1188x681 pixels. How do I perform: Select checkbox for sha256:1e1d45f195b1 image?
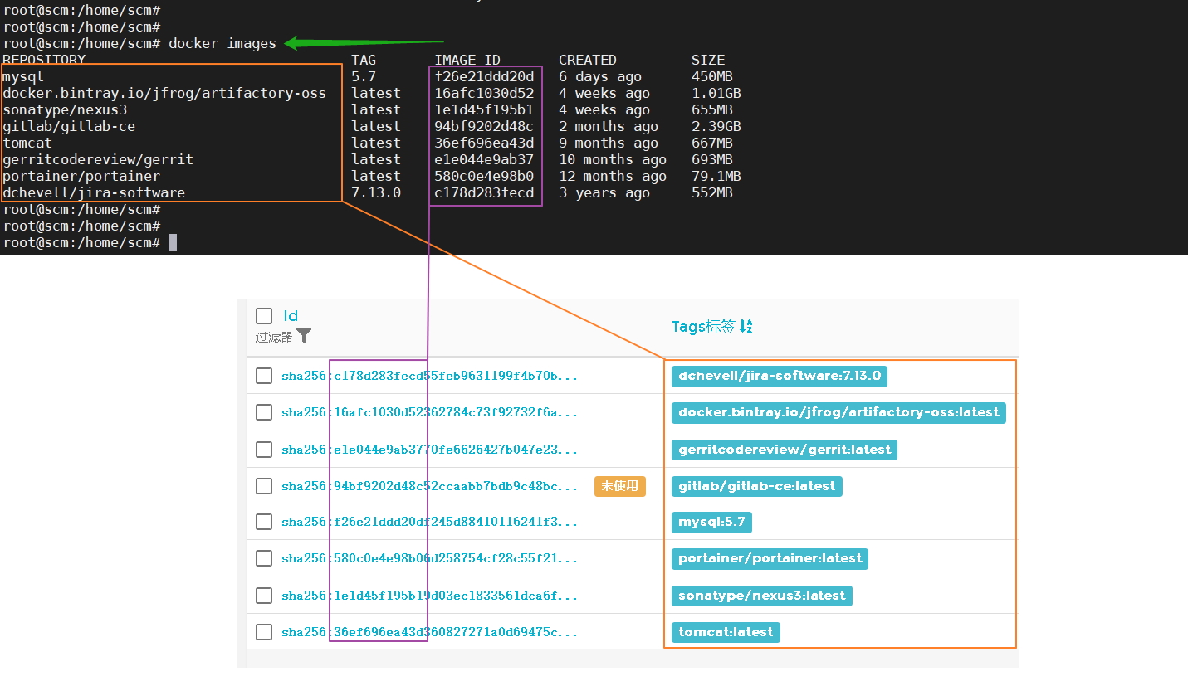click(x=264, y=596)
